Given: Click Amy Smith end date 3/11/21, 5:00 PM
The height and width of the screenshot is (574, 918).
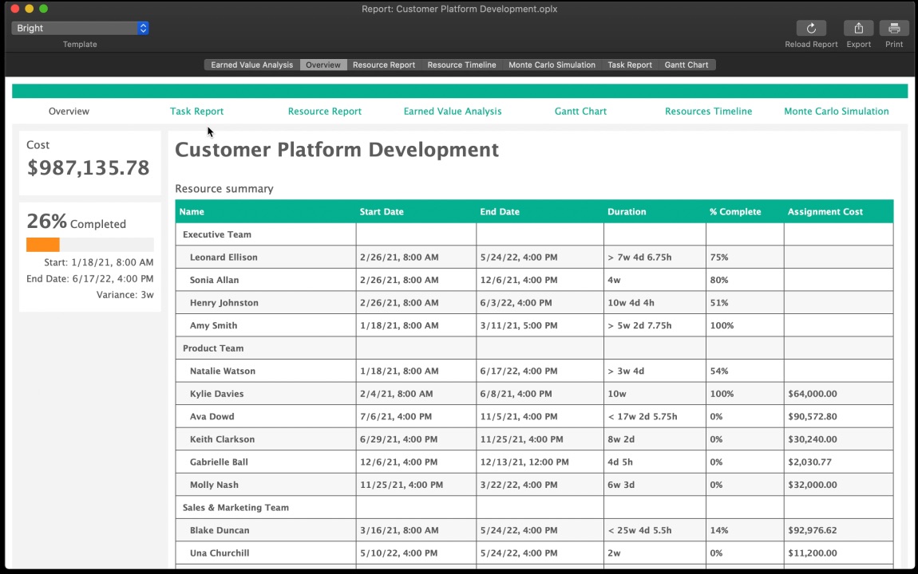Looking at the screenshot, I should (519, 325).
